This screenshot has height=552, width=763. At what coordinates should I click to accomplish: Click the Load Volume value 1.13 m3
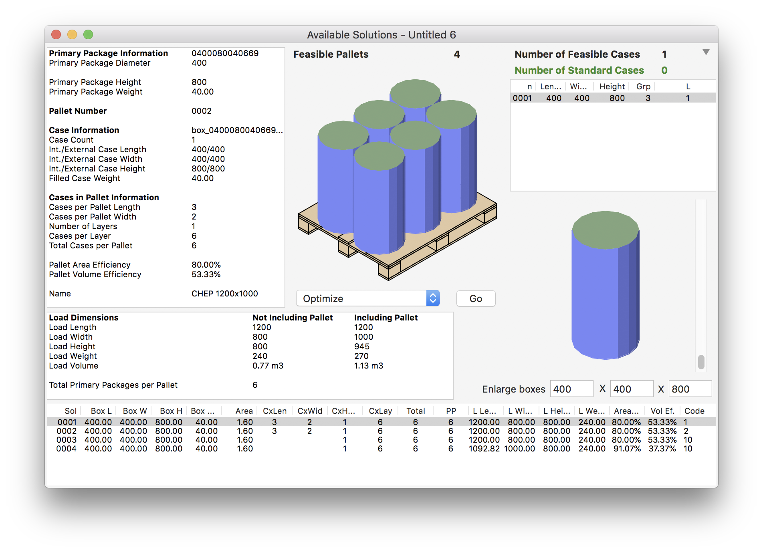368,366
